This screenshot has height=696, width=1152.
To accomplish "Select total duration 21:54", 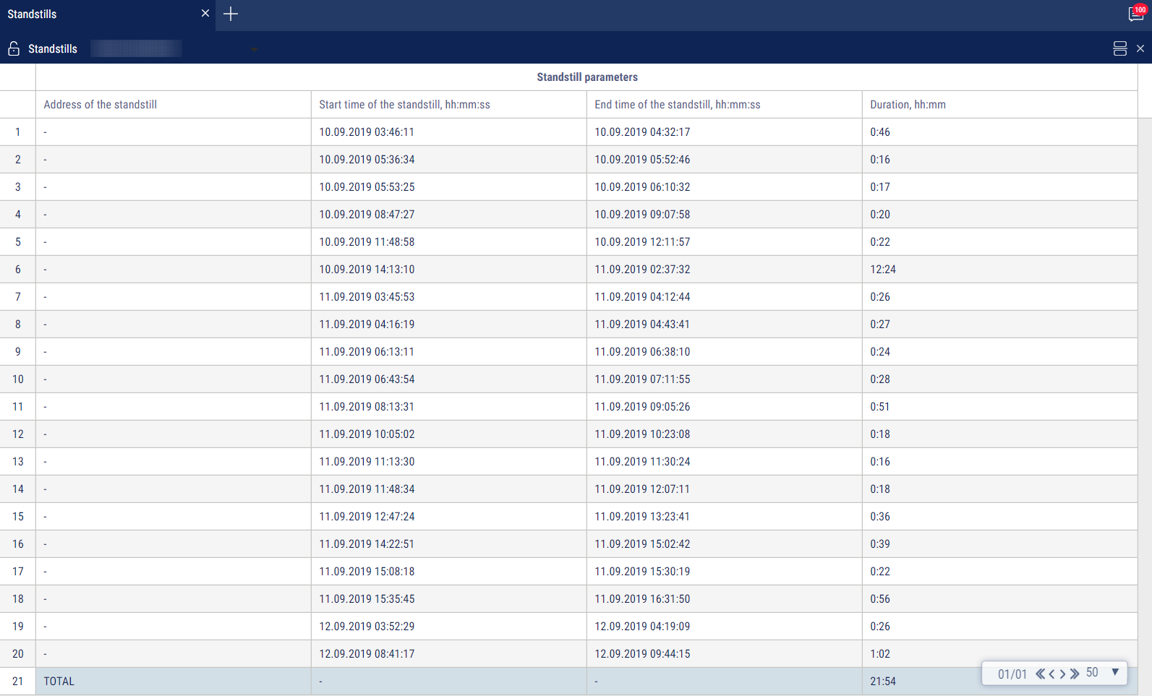I will [883, 682].
